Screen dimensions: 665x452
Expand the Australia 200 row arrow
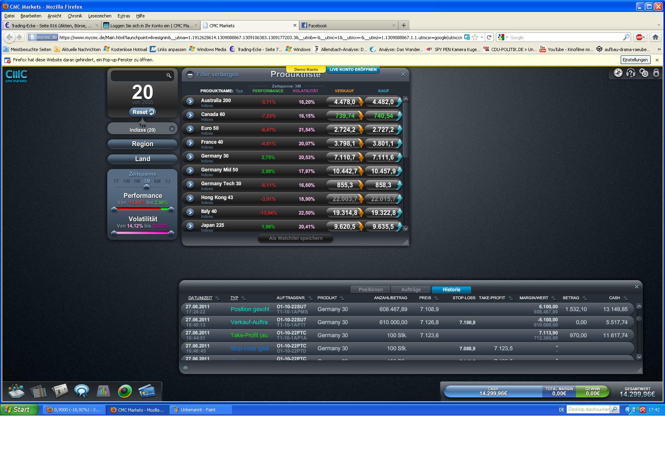pyautogui.click(x=190, y=101)
